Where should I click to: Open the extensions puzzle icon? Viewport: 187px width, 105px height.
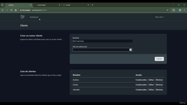click(174, 10)
